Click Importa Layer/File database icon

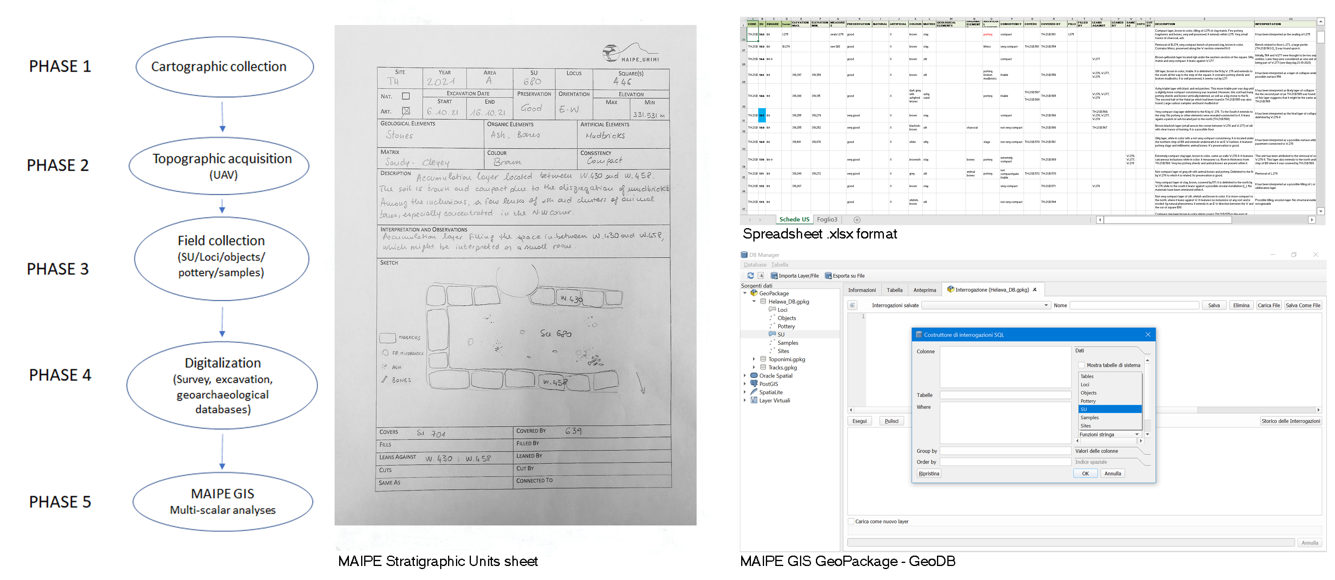click(774, 276)
